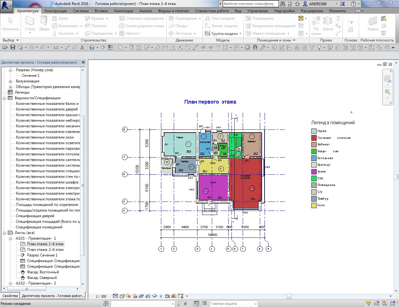Click the Кухня color swatch in legend
This screenshot has height=307, width=399.
pyautogui.click(x=314, y=172)
